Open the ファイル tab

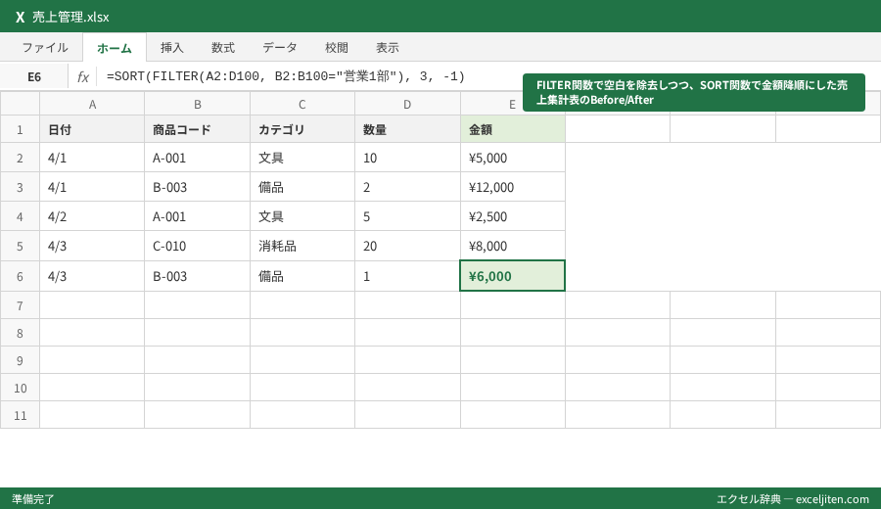click(45, 48)
